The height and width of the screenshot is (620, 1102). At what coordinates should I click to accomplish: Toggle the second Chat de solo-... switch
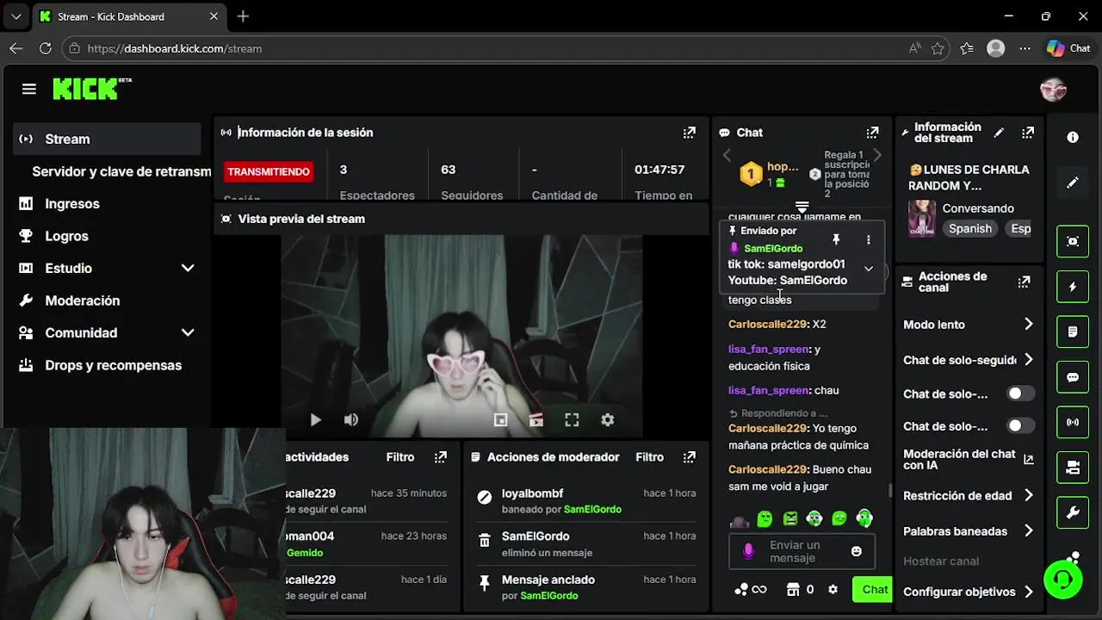(1021, 425)
